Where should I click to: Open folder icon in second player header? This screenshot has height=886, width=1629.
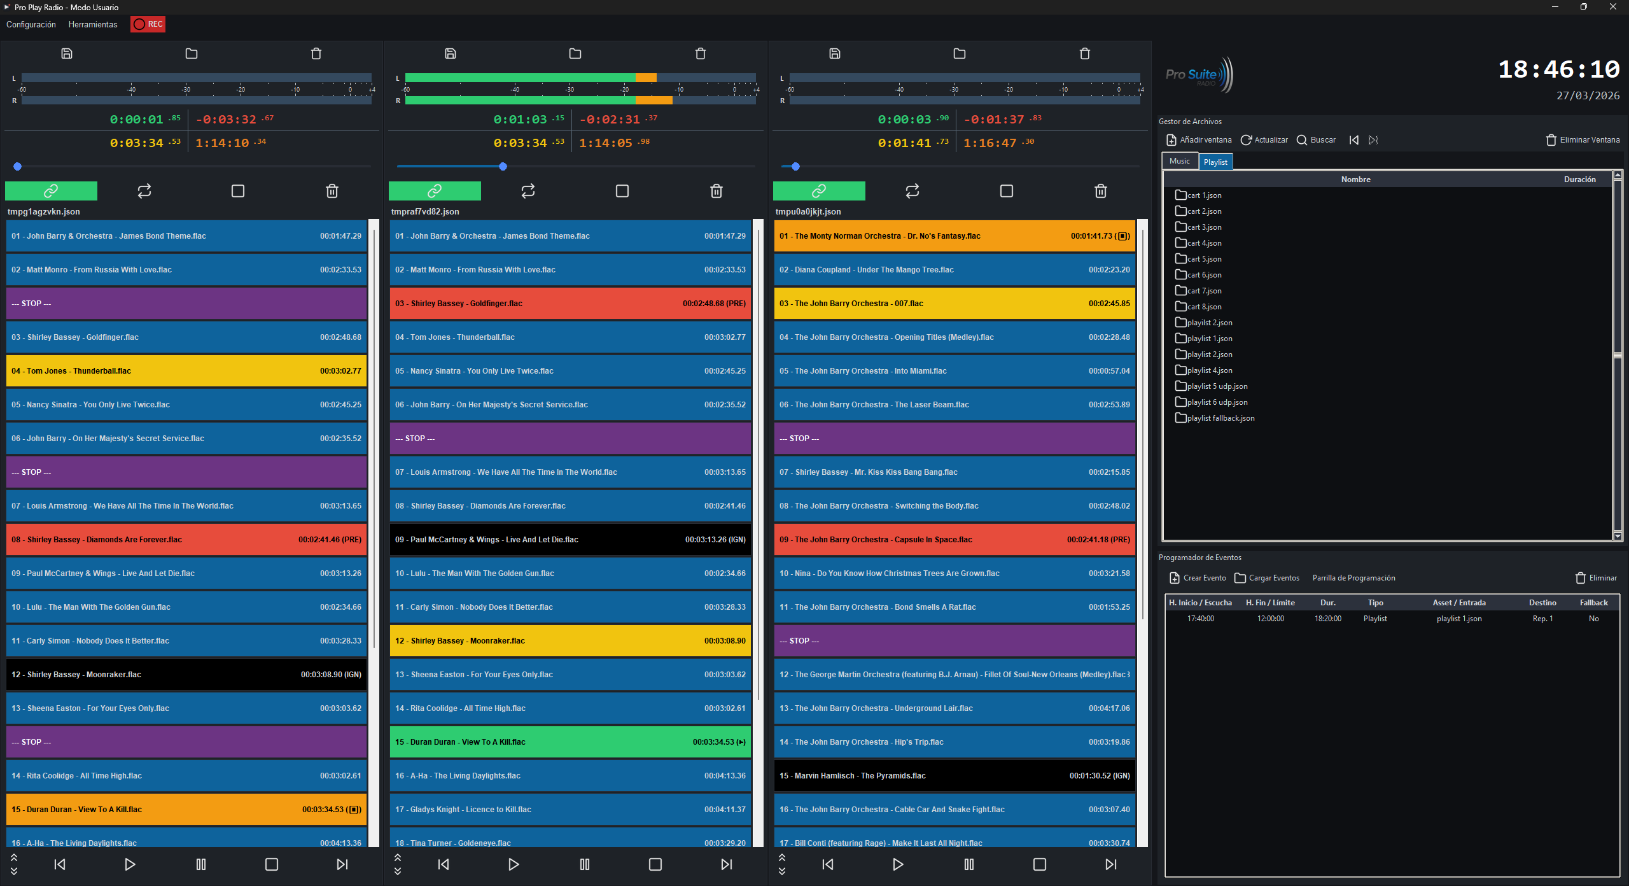pyautogui.click(x=575, y=53)
